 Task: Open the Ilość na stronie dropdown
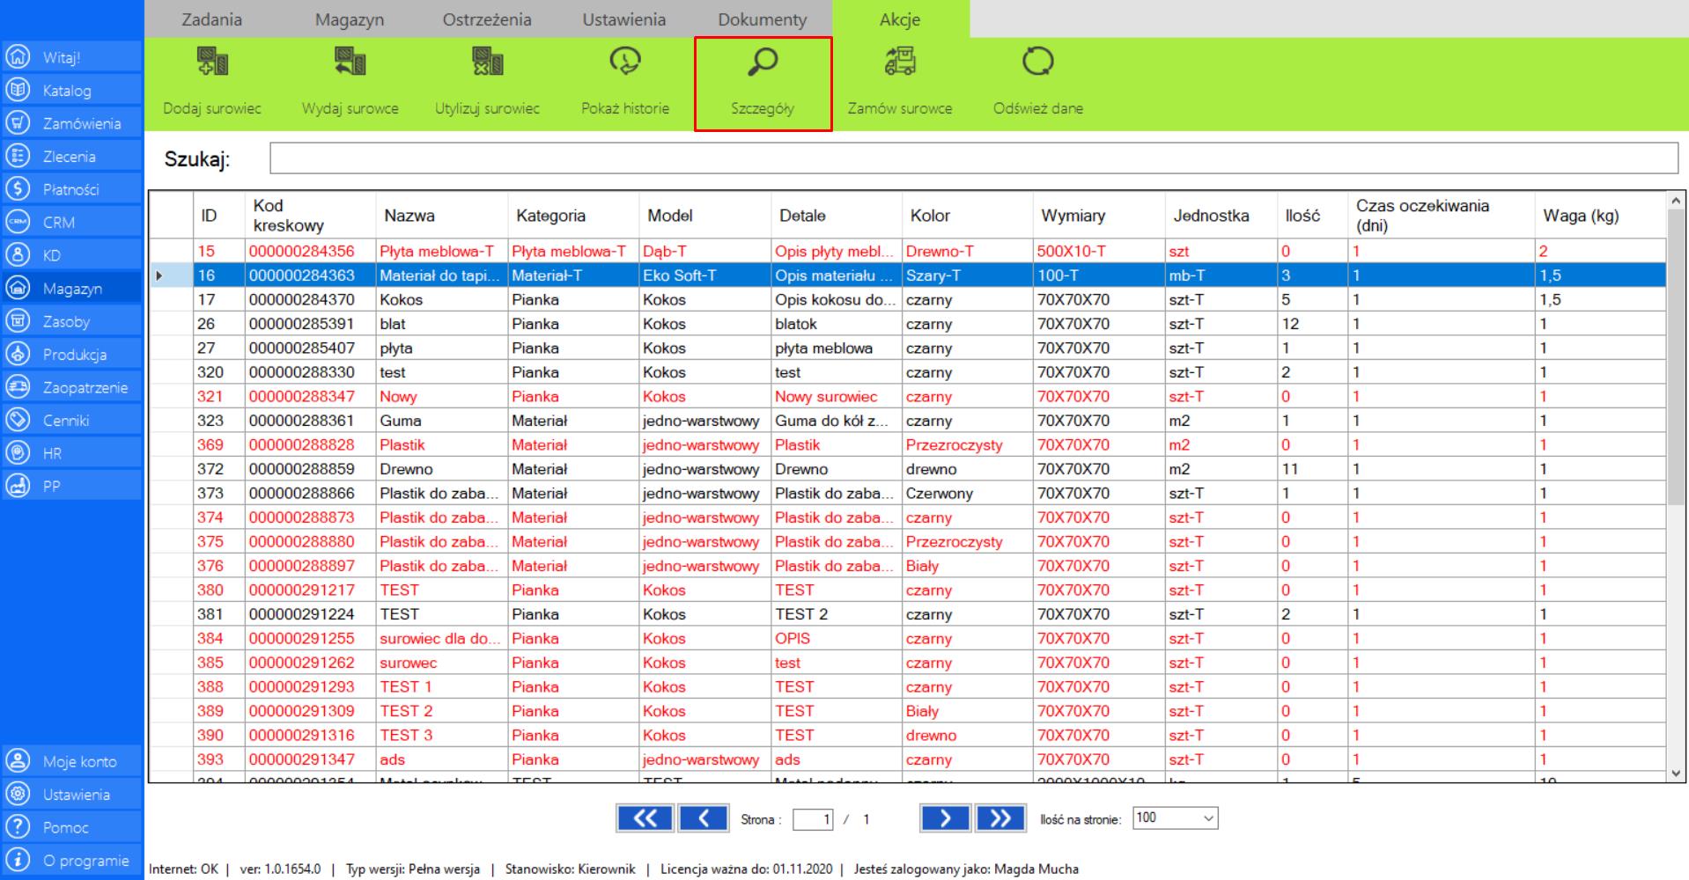pos(1175,818)
